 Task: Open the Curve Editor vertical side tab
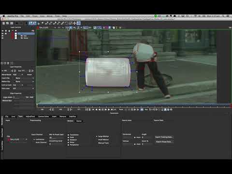point(2,145)
